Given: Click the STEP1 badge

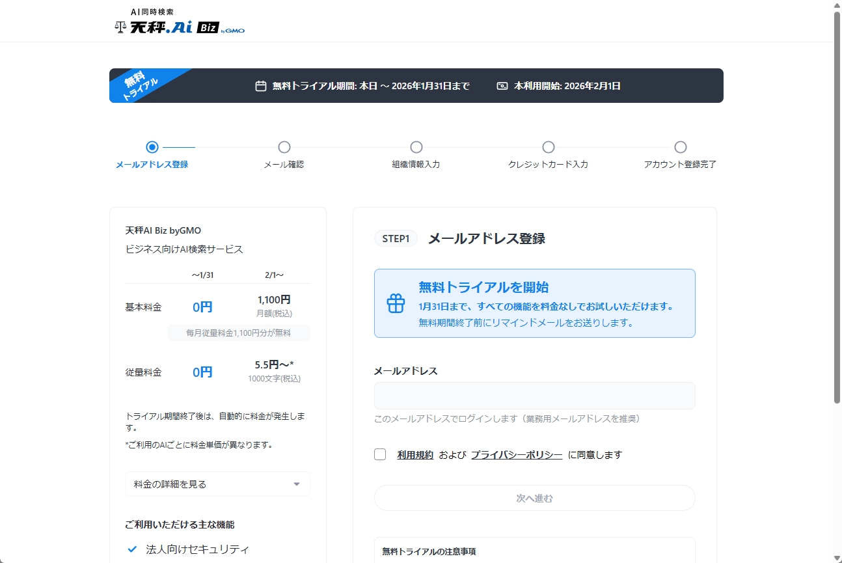Looking at the screenshot, I should tap(396, 238).
